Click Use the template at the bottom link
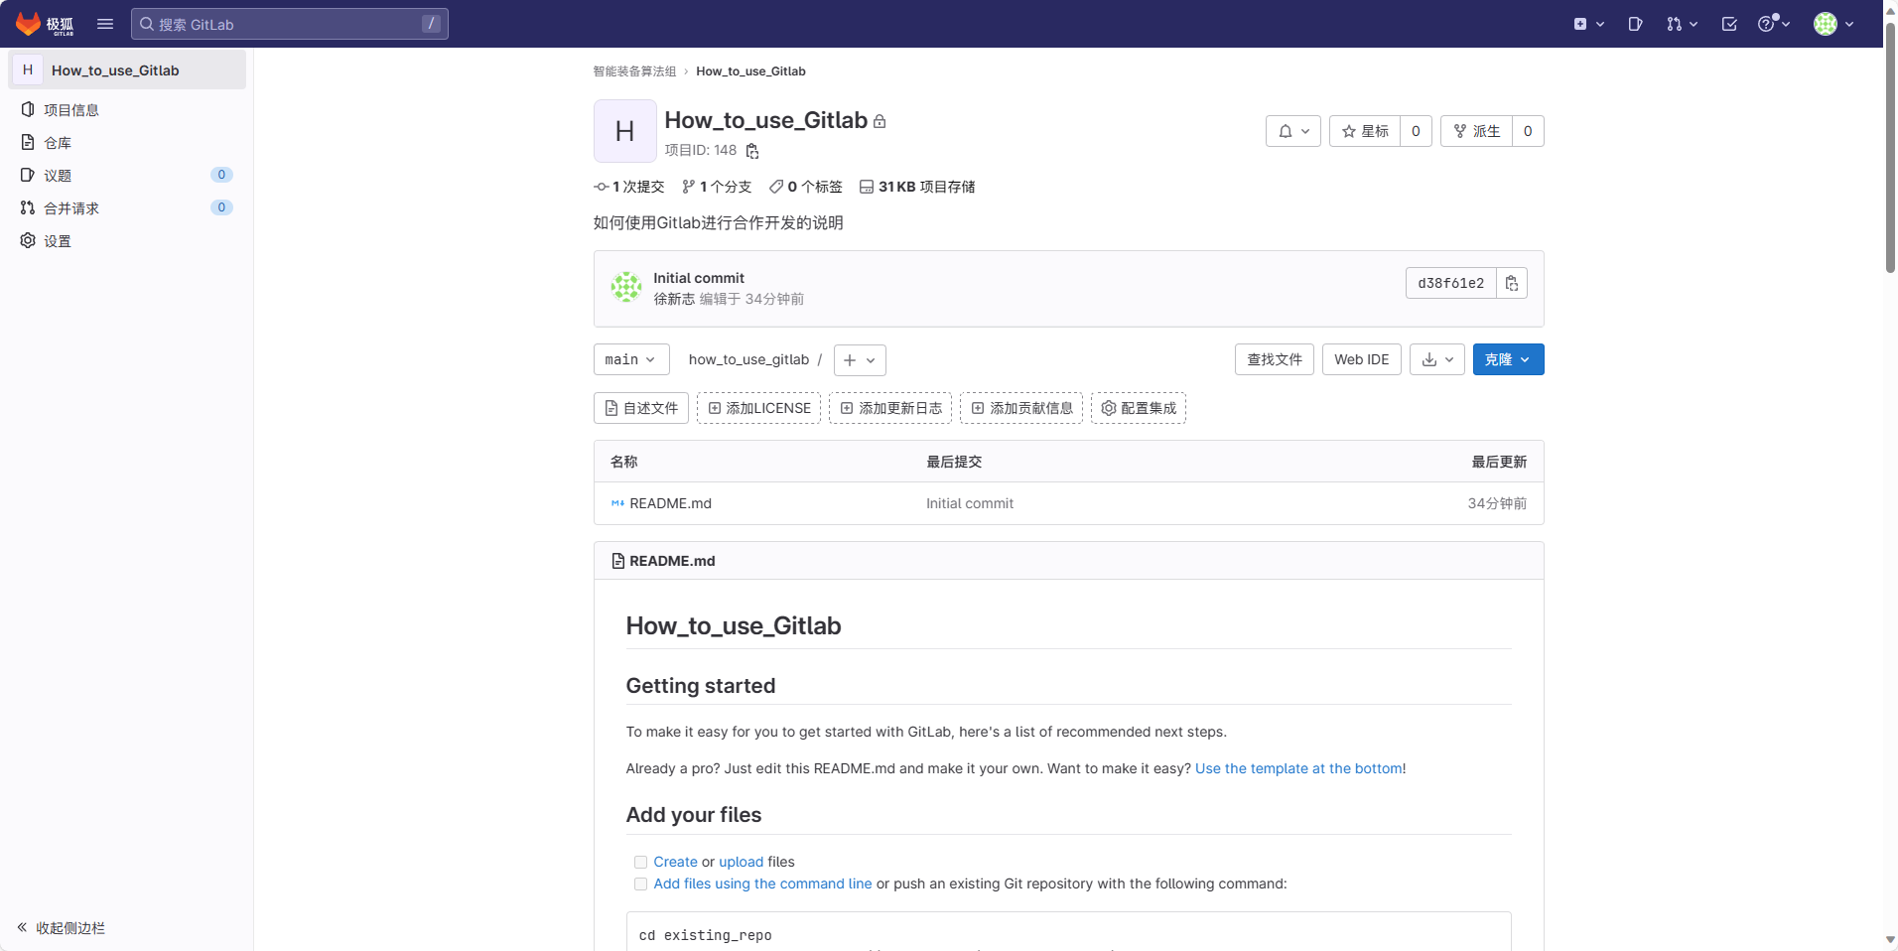1898x951 pixels. click(1298, 768)
